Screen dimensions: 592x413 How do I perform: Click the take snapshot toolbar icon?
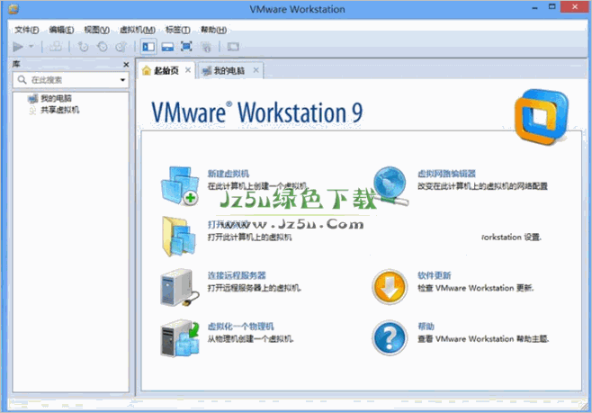[x=83, y=47]
